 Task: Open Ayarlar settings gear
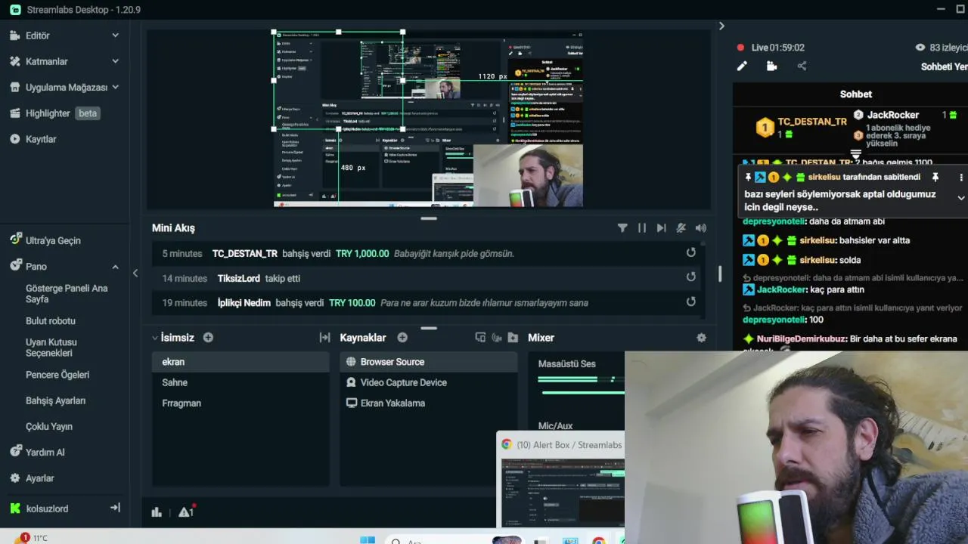[15, 478]
